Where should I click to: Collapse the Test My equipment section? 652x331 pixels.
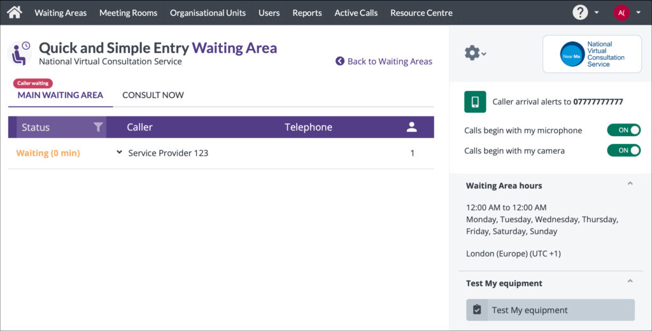click(x=630, y=281)
